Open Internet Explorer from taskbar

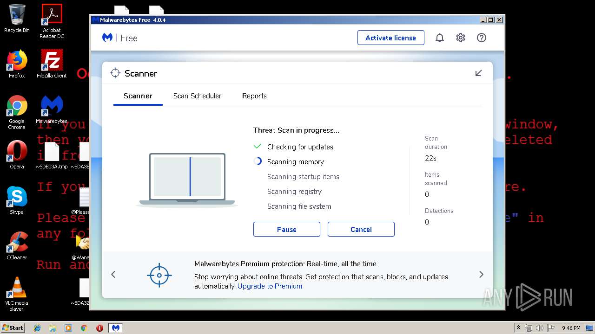pos(37,328)
